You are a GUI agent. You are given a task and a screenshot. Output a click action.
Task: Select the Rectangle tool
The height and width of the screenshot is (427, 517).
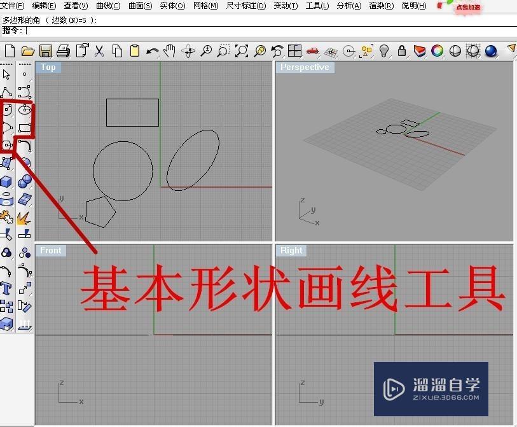[x=25, y=127]
